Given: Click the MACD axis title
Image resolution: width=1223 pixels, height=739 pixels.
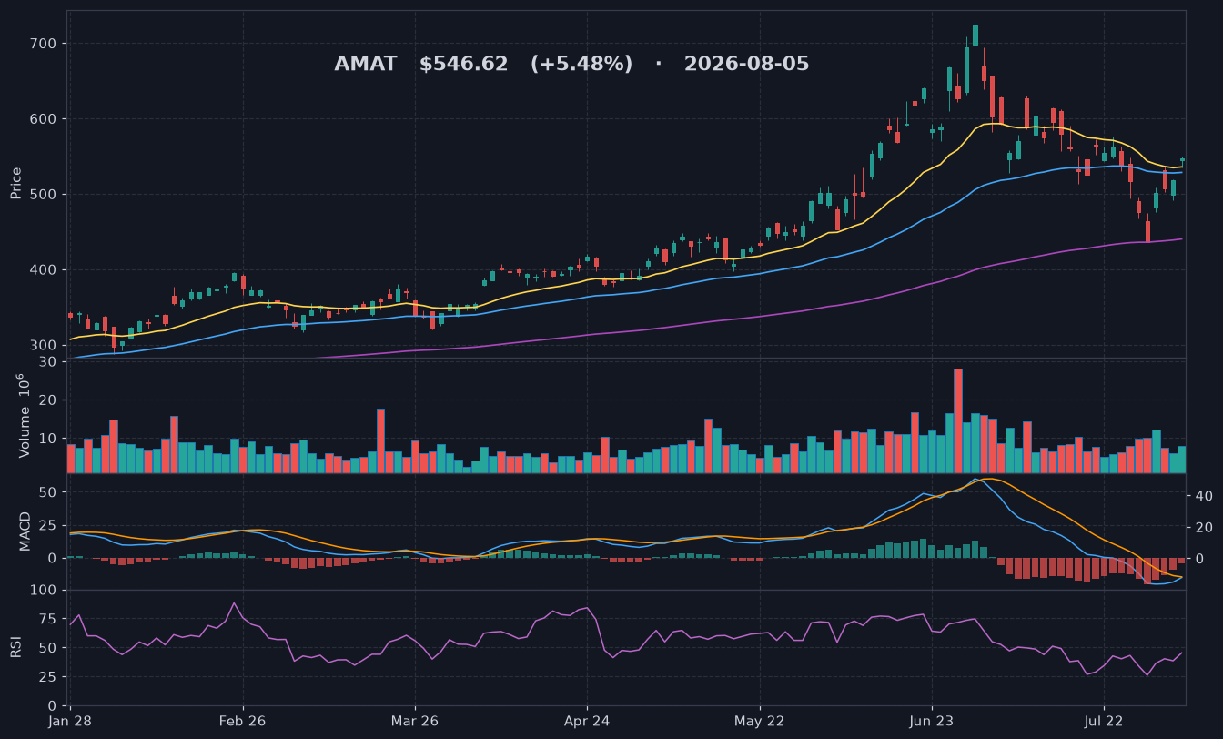Looking at the screenshot, I should [x=25, y=531].
